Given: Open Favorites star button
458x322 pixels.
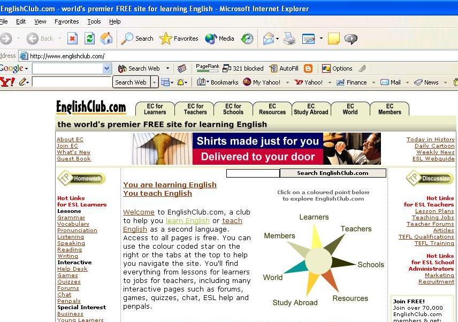Looking at the screenshot, I should click(x=179, y=39).
